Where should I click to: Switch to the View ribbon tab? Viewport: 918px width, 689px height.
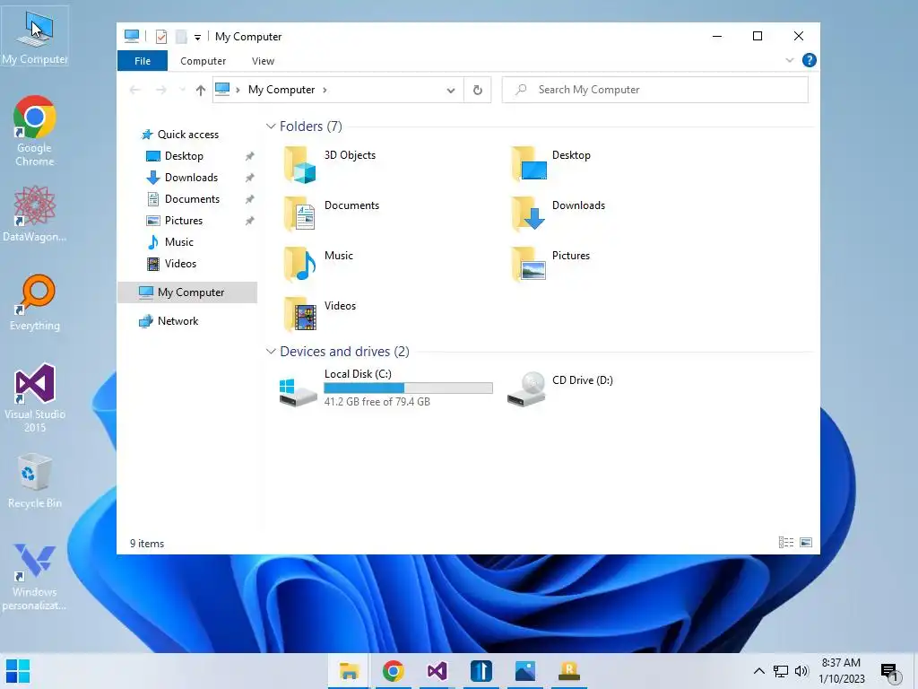click(263, 61)
